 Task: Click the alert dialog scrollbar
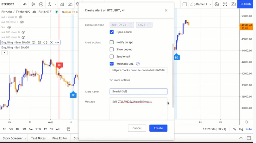click(x=173, y=75)
